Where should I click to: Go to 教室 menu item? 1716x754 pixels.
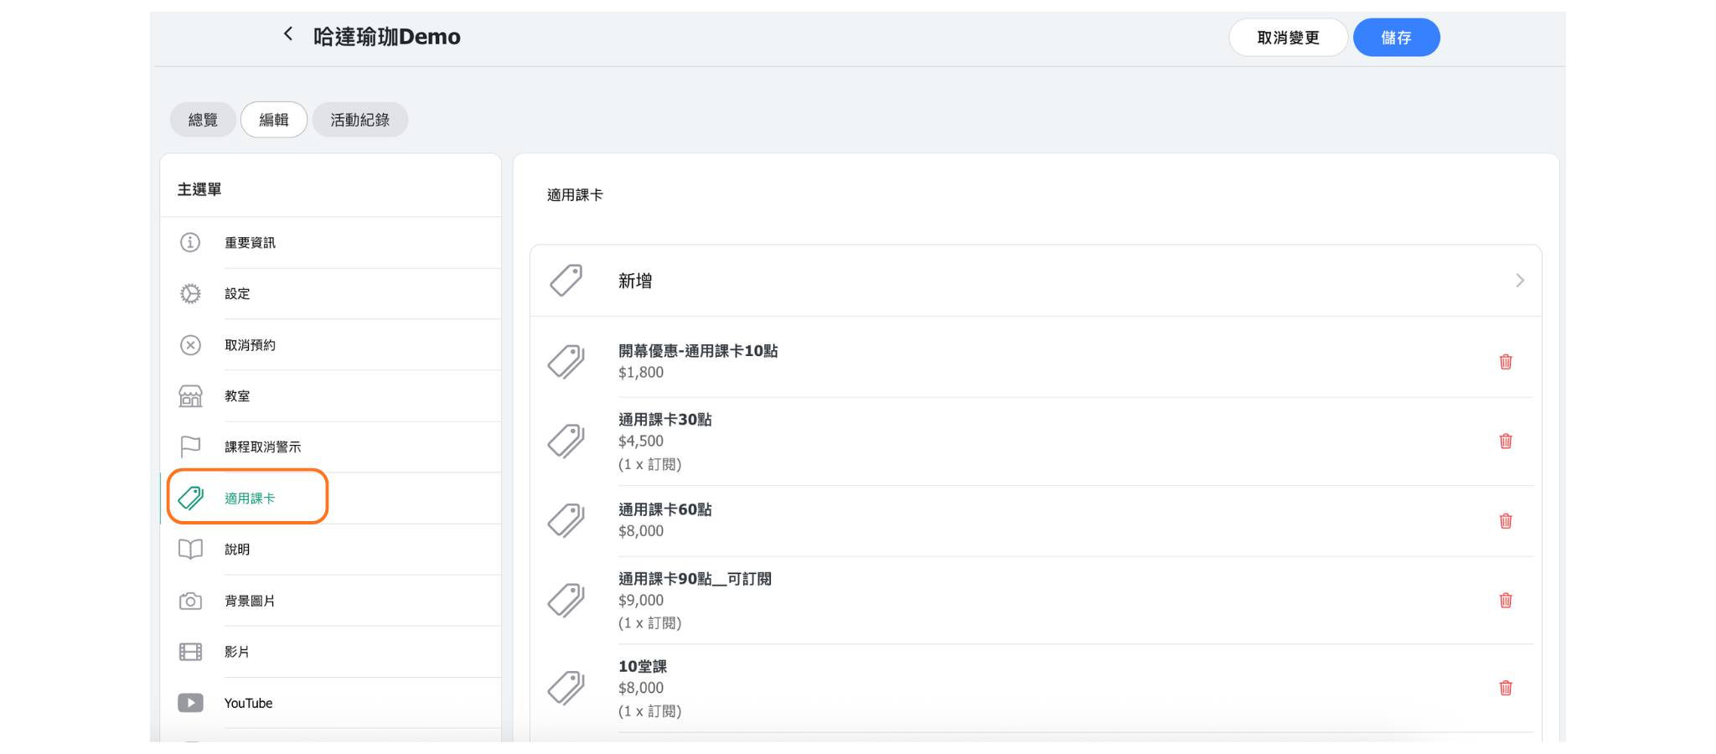pos(237,396)
